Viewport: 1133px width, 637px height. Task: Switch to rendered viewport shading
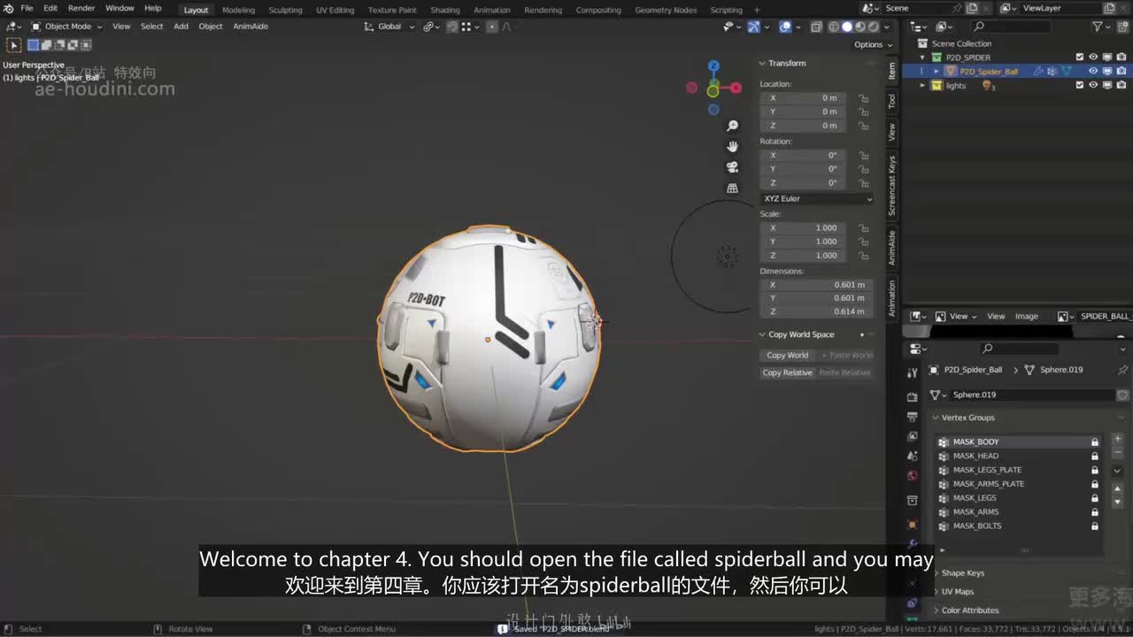pyautogui.click(x=873, y=27)
